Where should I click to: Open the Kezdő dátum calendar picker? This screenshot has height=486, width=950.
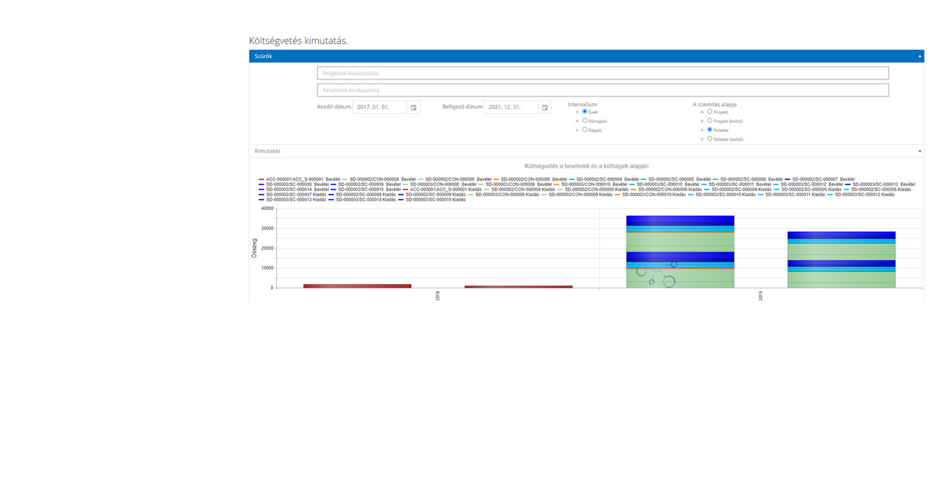(x=414, y=108)
